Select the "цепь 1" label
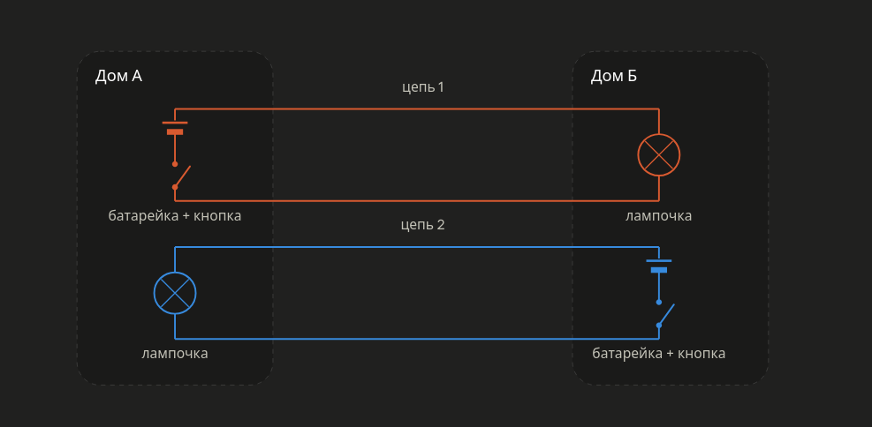Screen dimensions: 872x427 423,87
